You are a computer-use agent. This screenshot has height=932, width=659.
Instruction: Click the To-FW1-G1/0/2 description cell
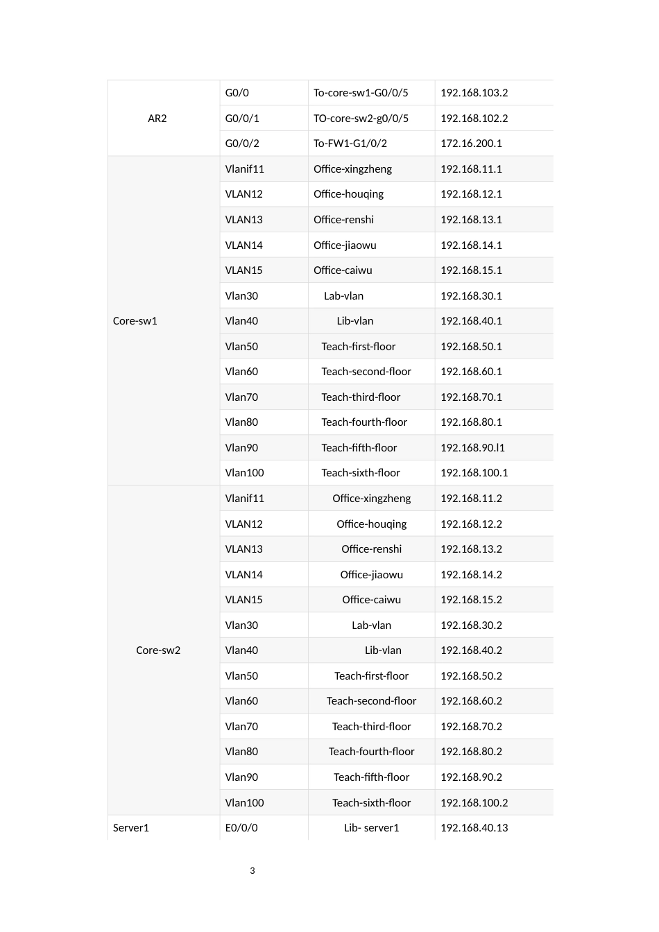(350, 144)
